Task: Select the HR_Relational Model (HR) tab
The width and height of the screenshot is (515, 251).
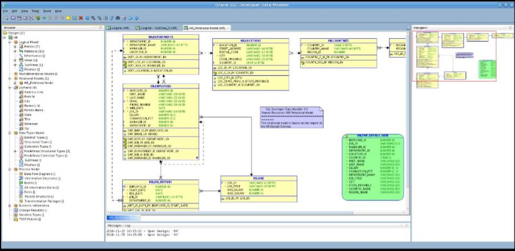Action: coord(206,28)
